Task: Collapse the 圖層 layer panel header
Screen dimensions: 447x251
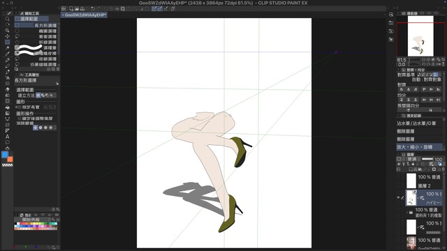Action: (x=399, y=155)
